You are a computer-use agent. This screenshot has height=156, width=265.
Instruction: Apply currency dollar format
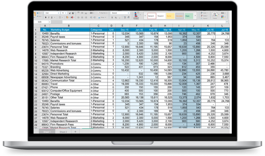(112, 18)
